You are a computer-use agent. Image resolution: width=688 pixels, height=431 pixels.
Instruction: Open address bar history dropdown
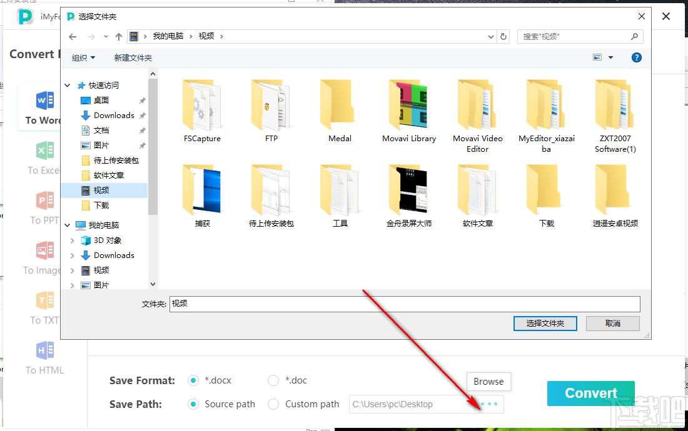(x=490, y=37)
